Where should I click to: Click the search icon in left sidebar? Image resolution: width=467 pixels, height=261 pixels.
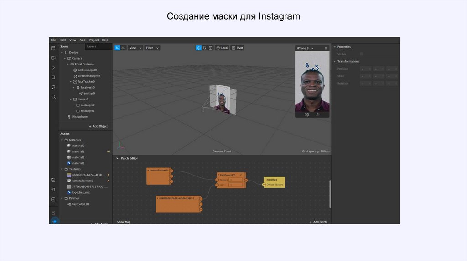pos(53,97)
